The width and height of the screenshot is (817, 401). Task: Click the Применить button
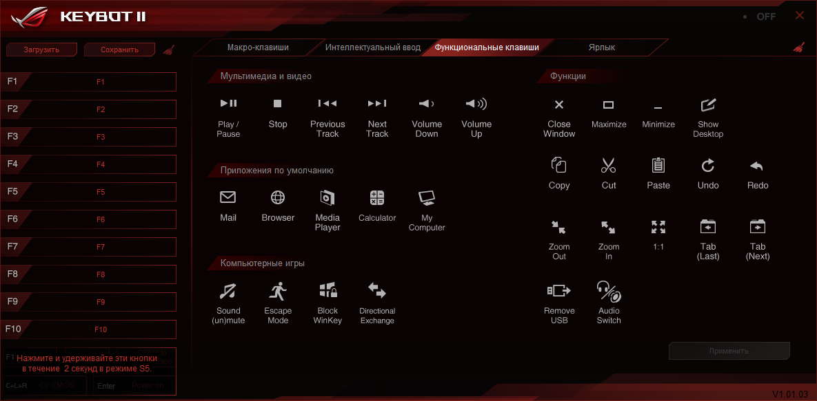pos(729,351)
